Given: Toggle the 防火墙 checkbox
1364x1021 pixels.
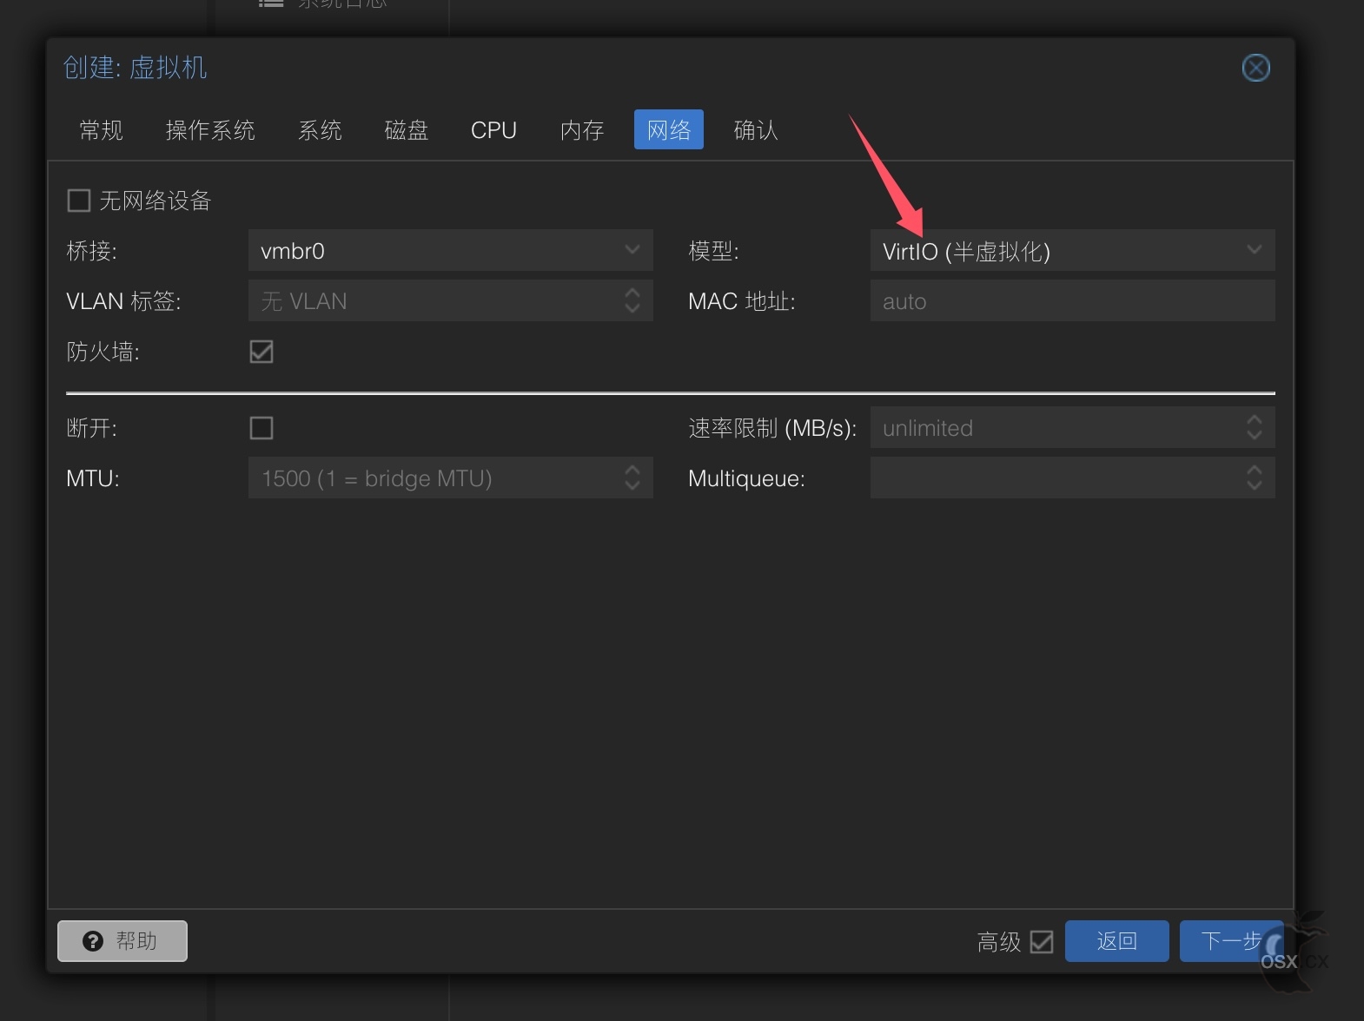Looking at the screenshot, I should pyautogui.click(x=262, y=352).
